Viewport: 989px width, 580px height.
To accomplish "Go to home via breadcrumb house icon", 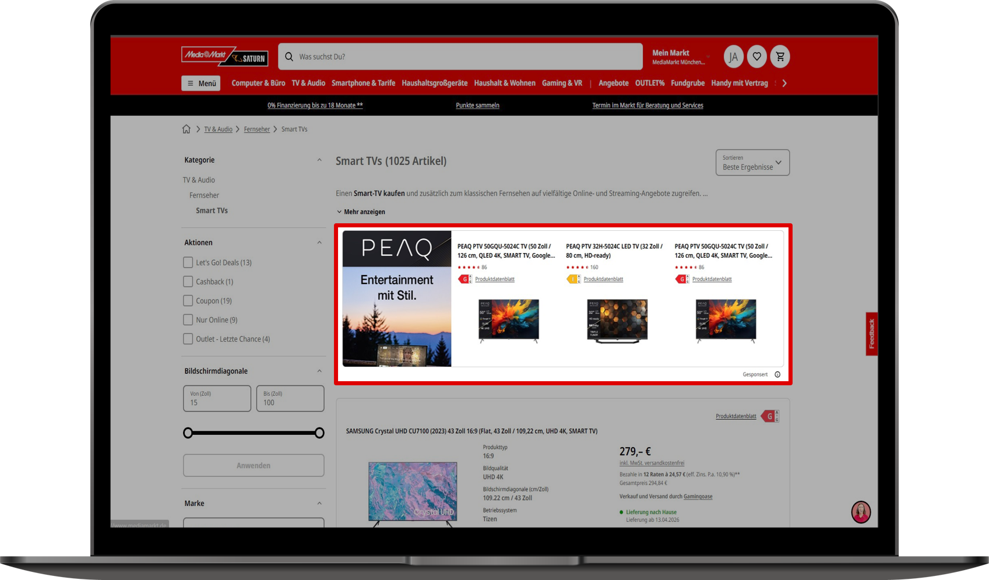I will tap(186, 129).
